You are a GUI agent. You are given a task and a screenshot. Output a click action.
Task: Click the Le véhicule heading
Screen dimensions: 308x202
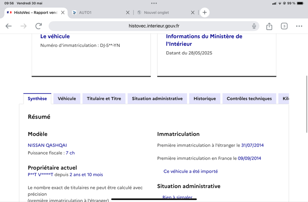55,36
